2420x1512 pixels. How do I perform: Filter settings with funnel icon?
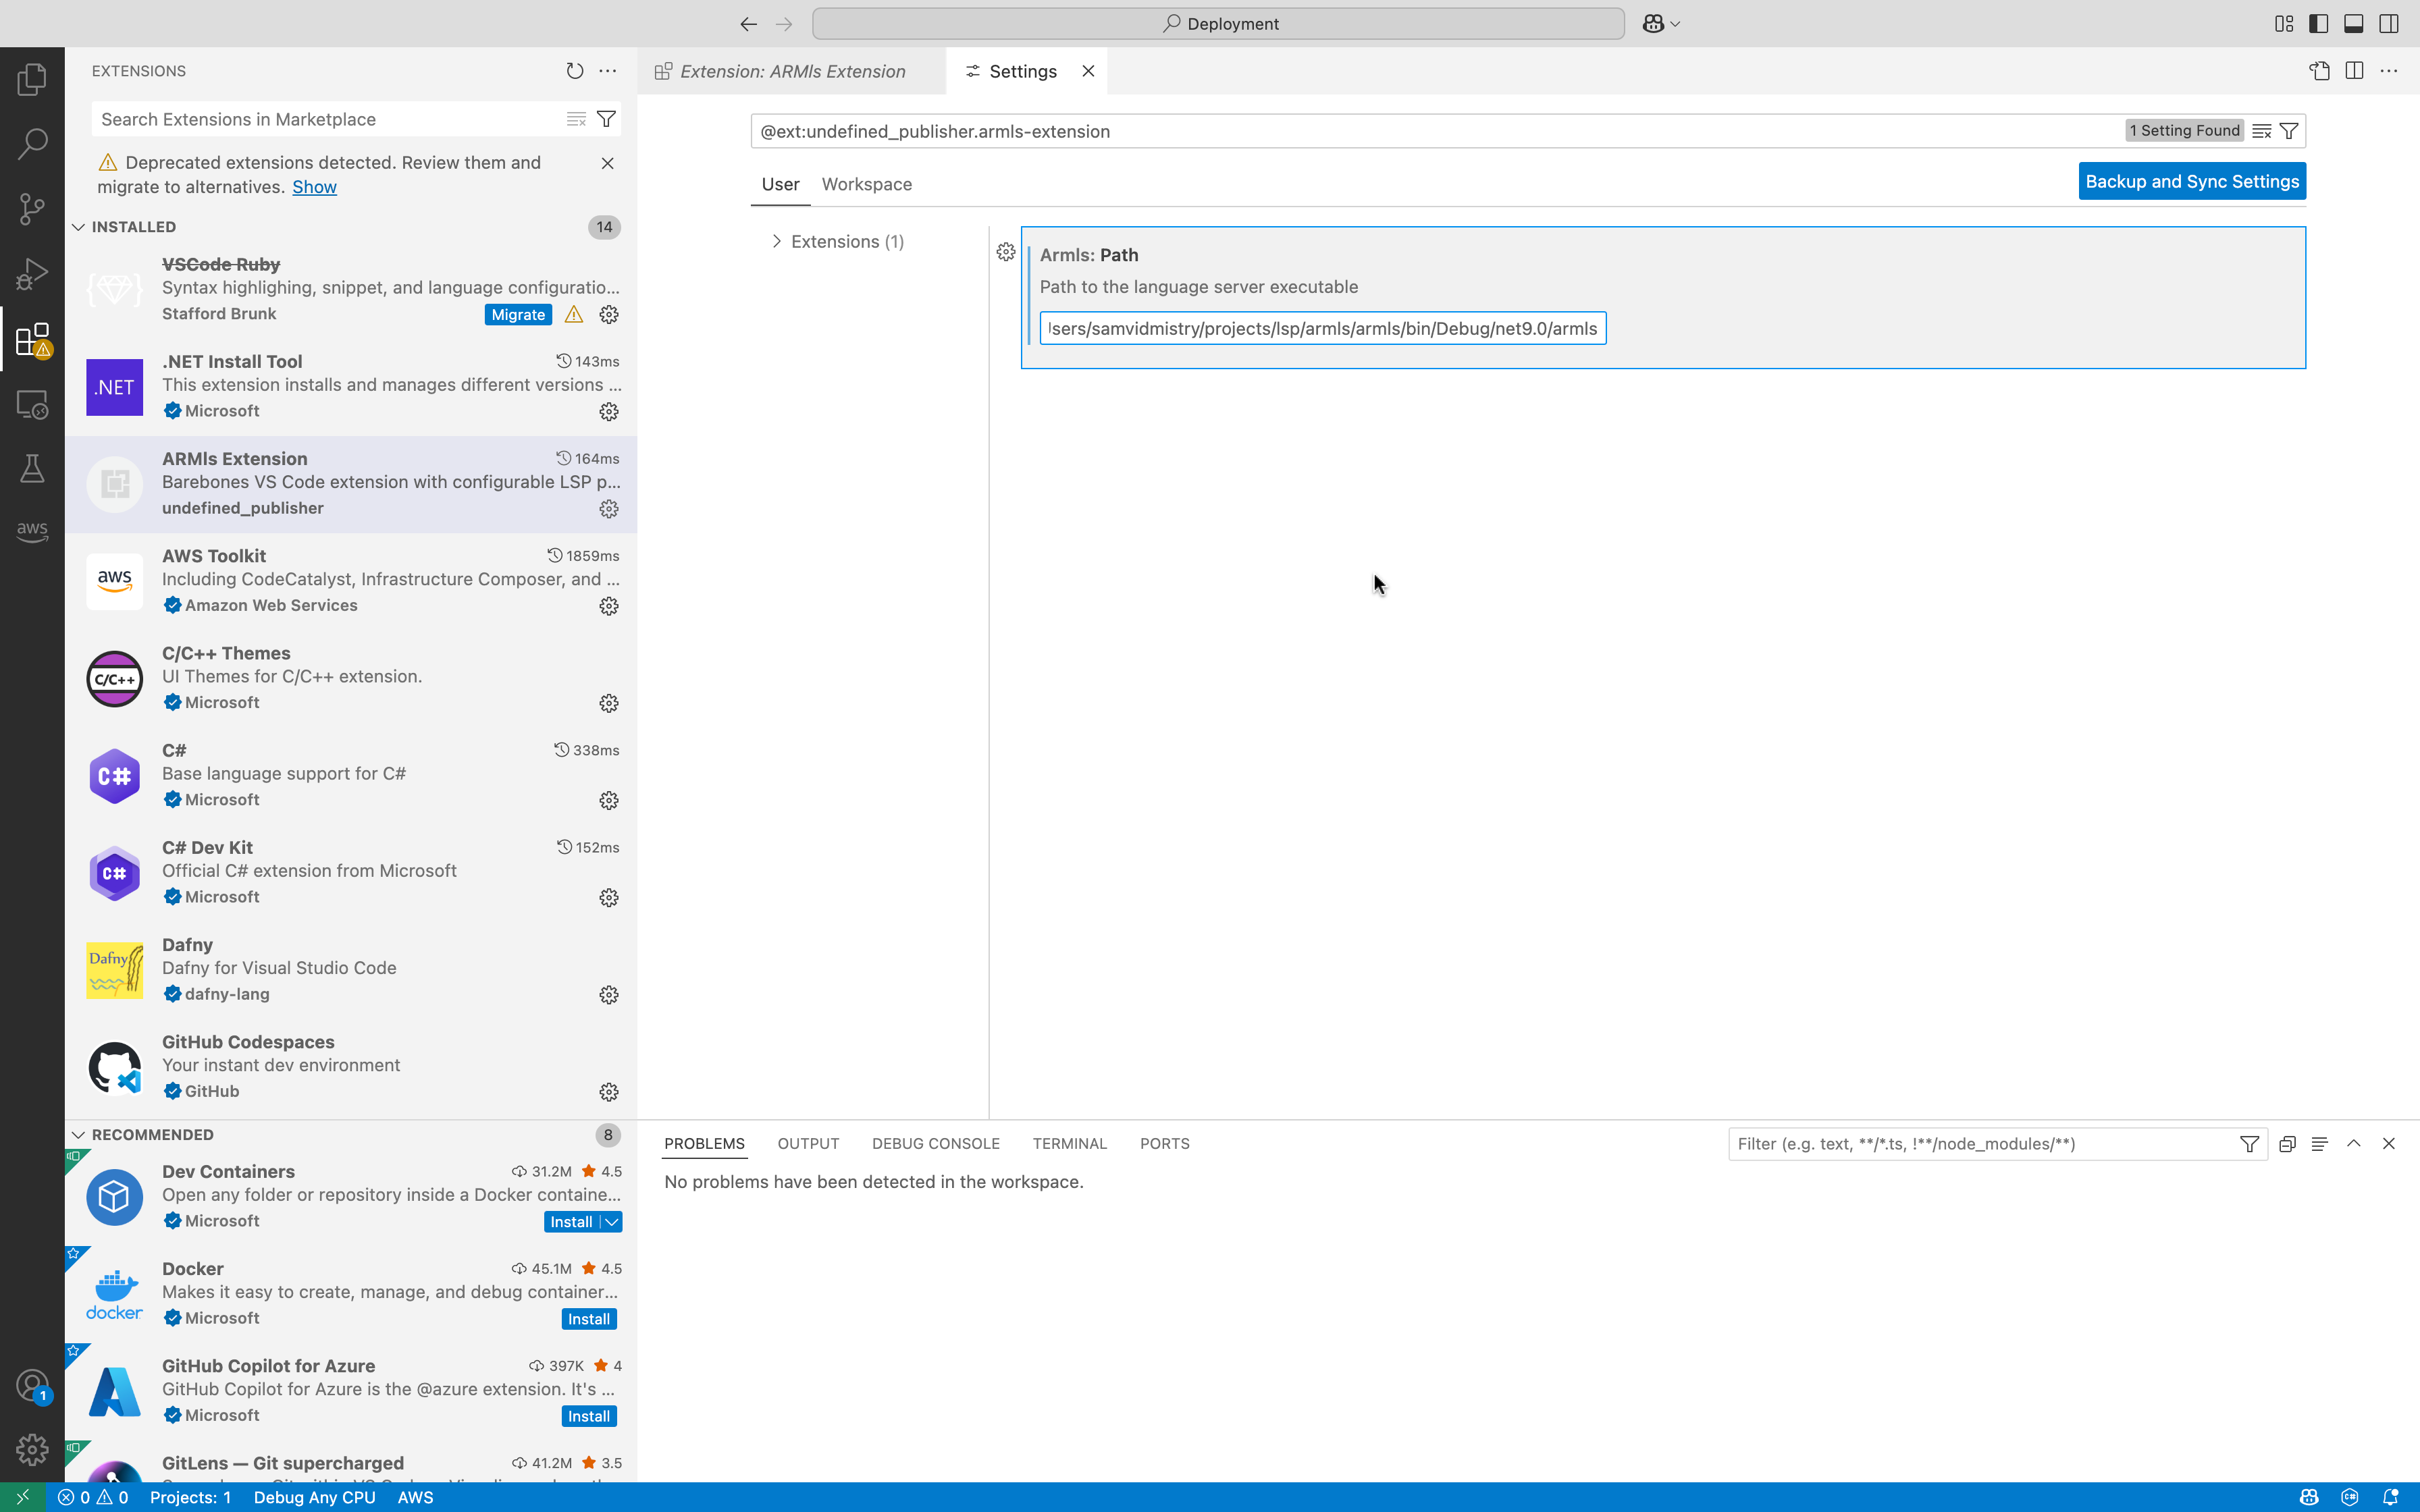pos(2288,131)
